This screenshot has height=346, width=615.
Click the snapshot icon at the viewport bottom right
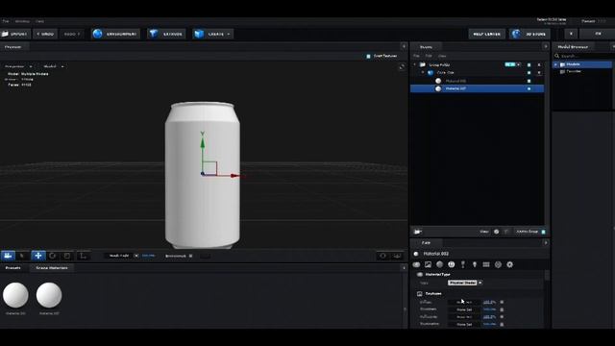click(x=382, y=257)
